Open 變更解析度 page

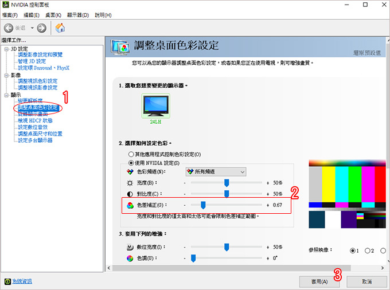click(x=30, y=101)
